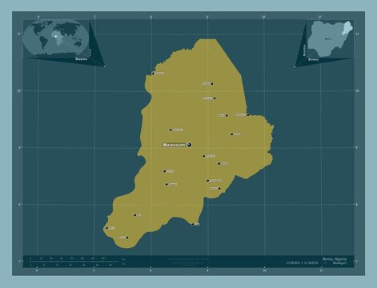377x288 pixels.
Task: Select the large Maiduguri capital marker dot
Action: coord(189,145)
